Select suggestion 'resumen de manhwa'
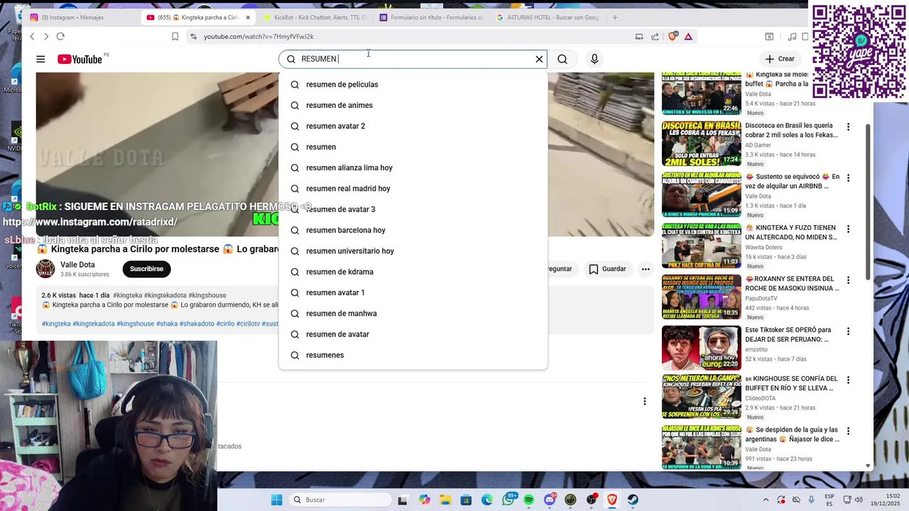The height and width of the screenshot is (511, 909). [x=413, y=313]
